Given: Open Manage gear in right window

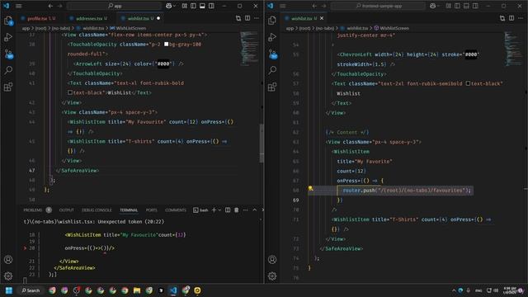Looking at the screenshot, I should tap(272, 276).
